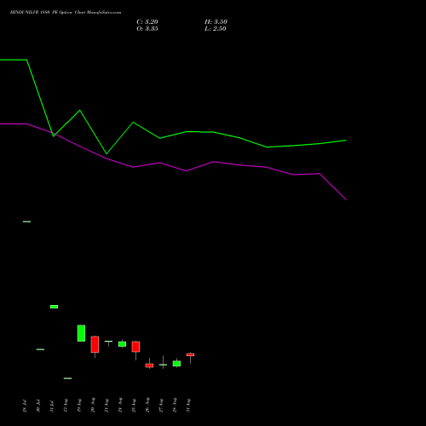Image resolution: width=426 pixels, height=426 pixels.
Task: Click the 26 Aug date label
Action: [x=147, y=406]
